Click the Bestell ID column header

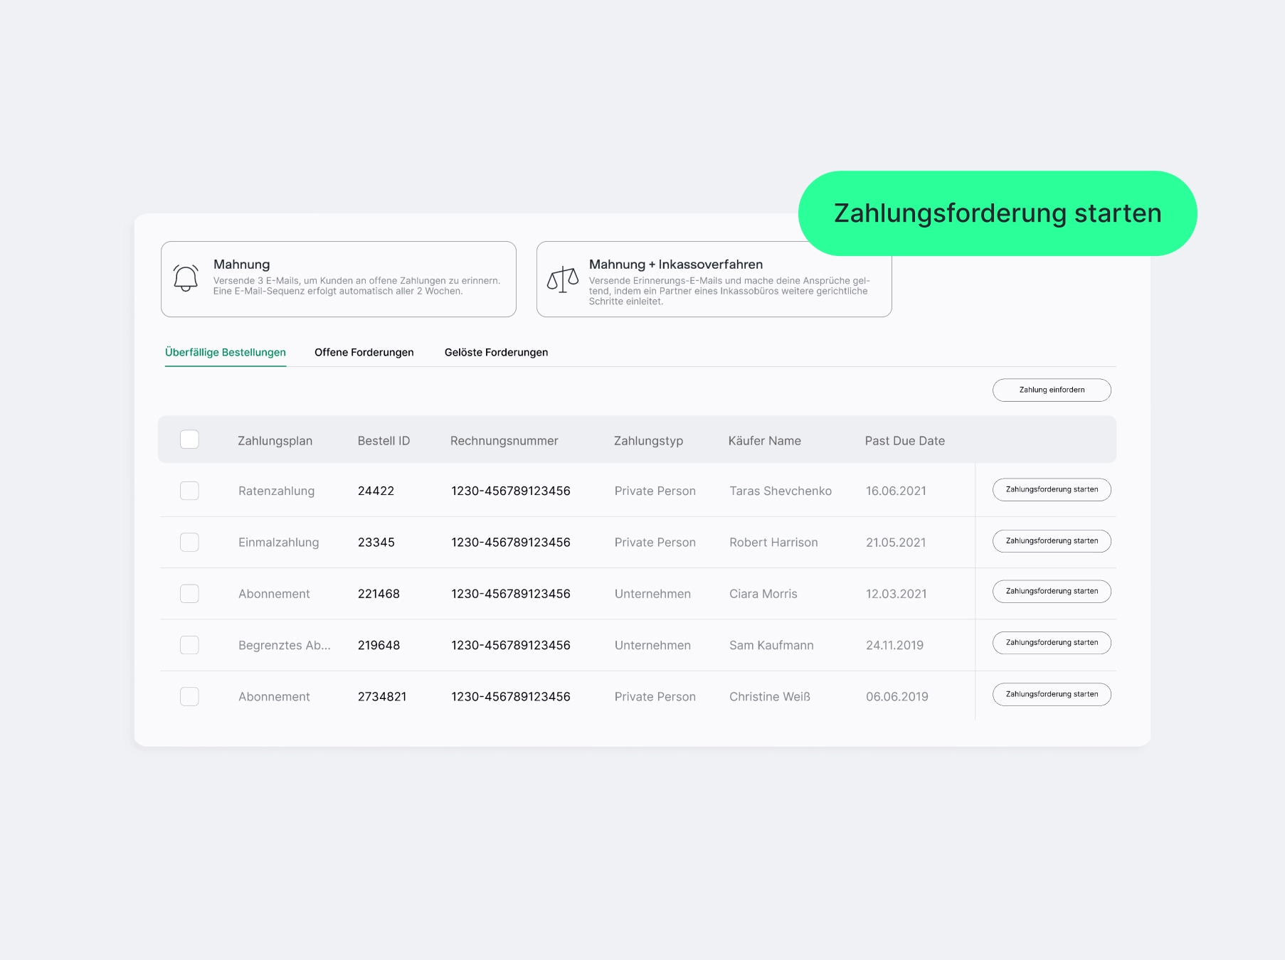coord(384,441)
